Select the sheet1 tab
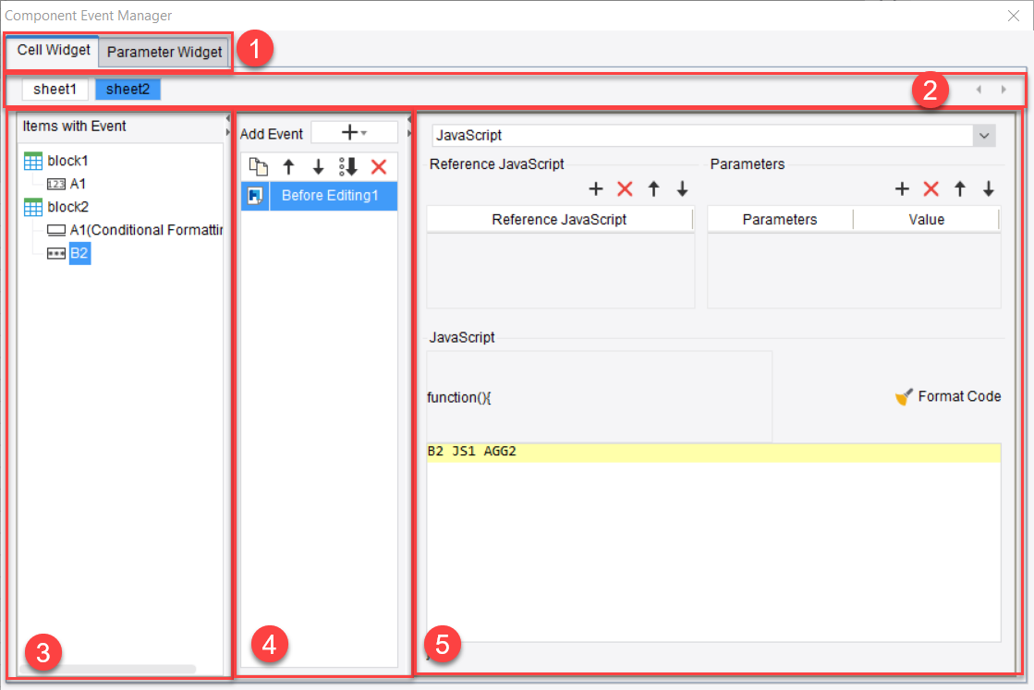This screenshot has height=690, width=1034. 55,89
